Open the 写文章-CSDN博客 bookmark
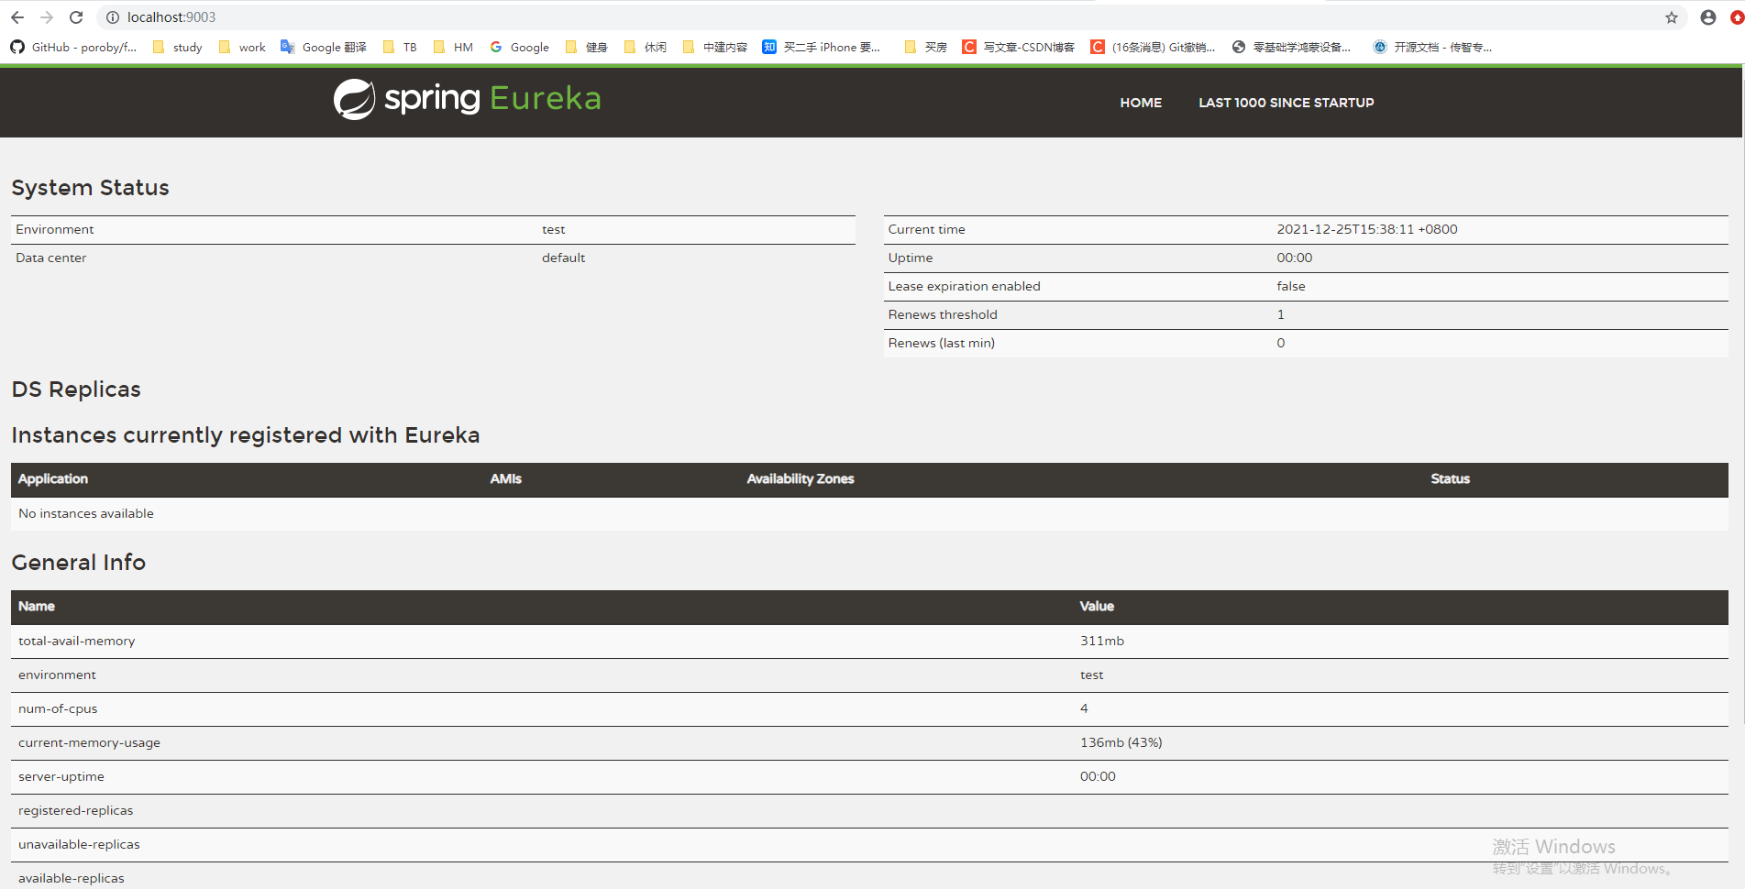The image size is (1745, 889). (1018, 47)
